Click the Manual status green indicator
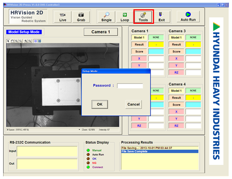 pyautogui.click(x=88, y=150)
